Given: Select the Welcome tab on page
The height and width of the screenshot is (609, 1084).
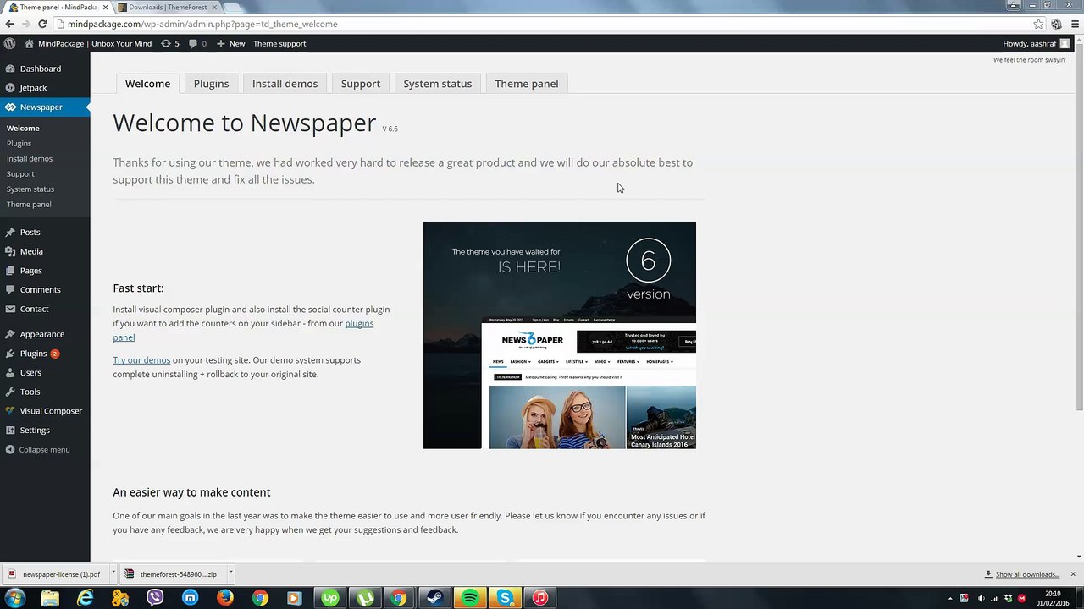Looking at the screenshot, I should pyautogui.click(x=147, y=84).
